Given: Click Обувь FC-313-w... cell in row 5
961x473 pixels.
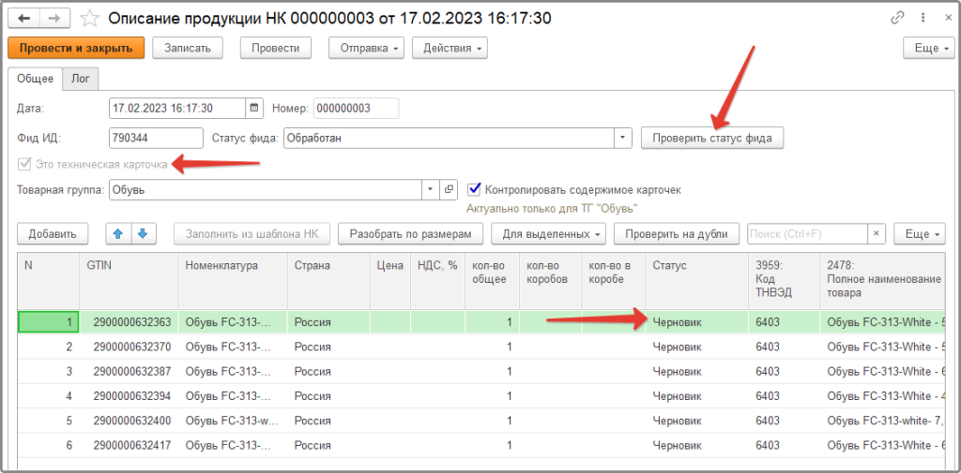Looking at the screenshot, I should (233, 421).
